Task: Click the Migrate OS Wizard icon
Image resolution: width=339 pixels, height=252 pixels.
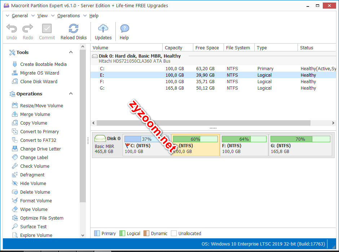Action: (x=15, y=73)
